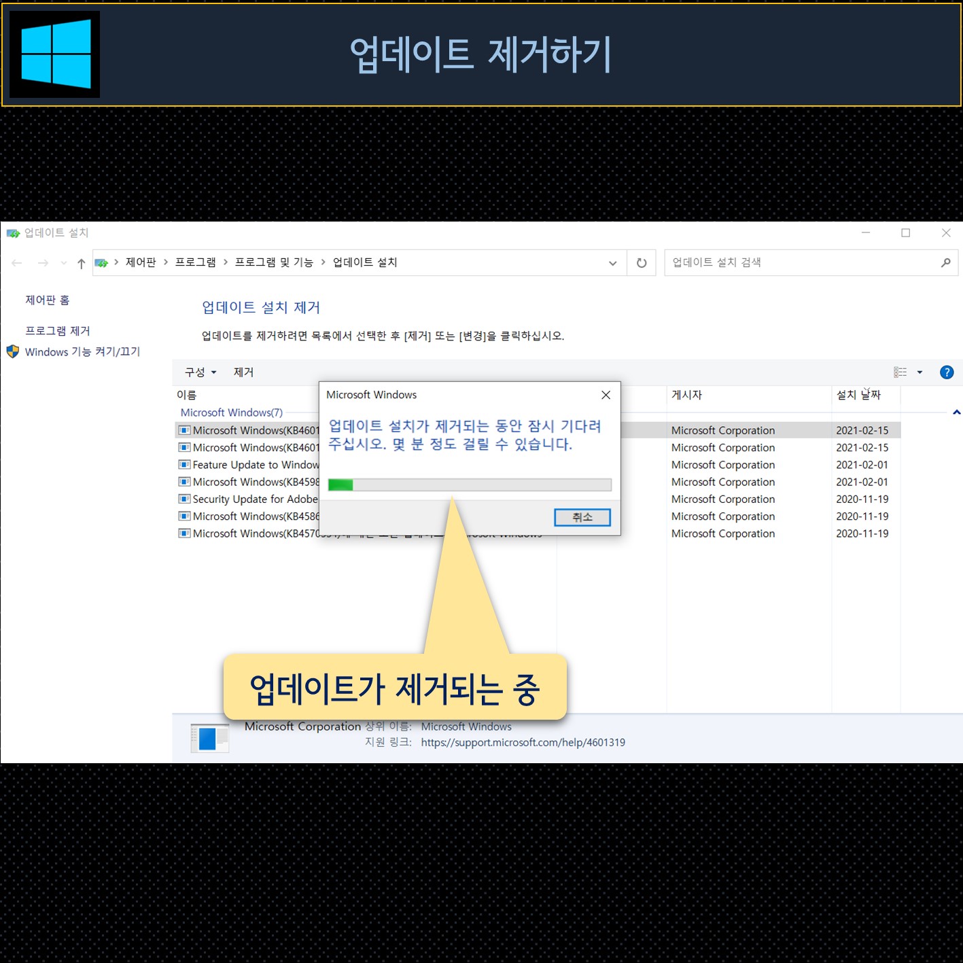Viewport: 963px width, 963px height.
Task: Expand the view options dropdown arrow
Action: pyautogui.click(x=920, y=372)
